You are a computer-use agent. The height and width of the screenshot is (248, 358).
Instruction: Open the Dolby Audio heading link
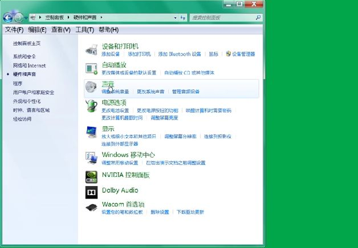(120, 191)
